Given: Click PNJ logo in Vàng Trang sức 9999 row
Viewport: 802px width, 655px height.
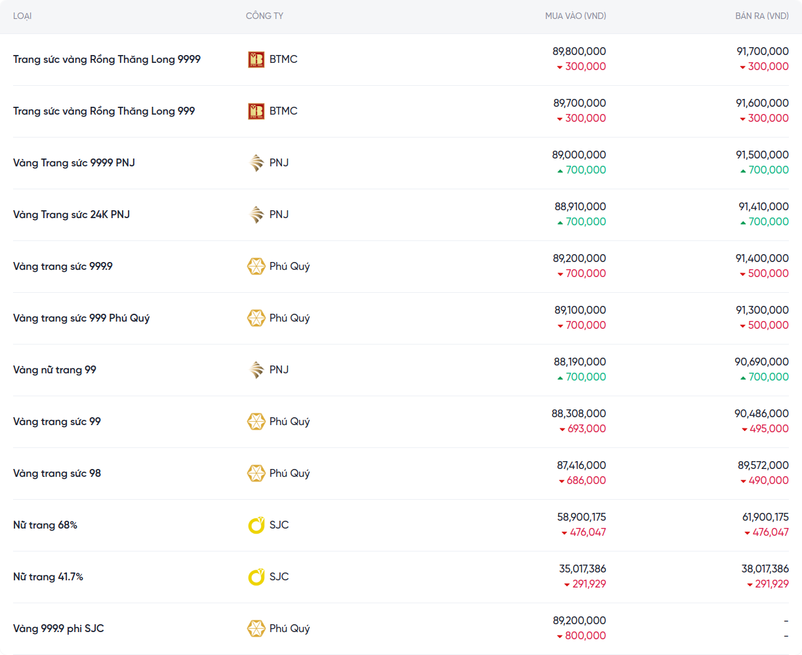Looking at the screenshot, I should click(x=256, y=163).
